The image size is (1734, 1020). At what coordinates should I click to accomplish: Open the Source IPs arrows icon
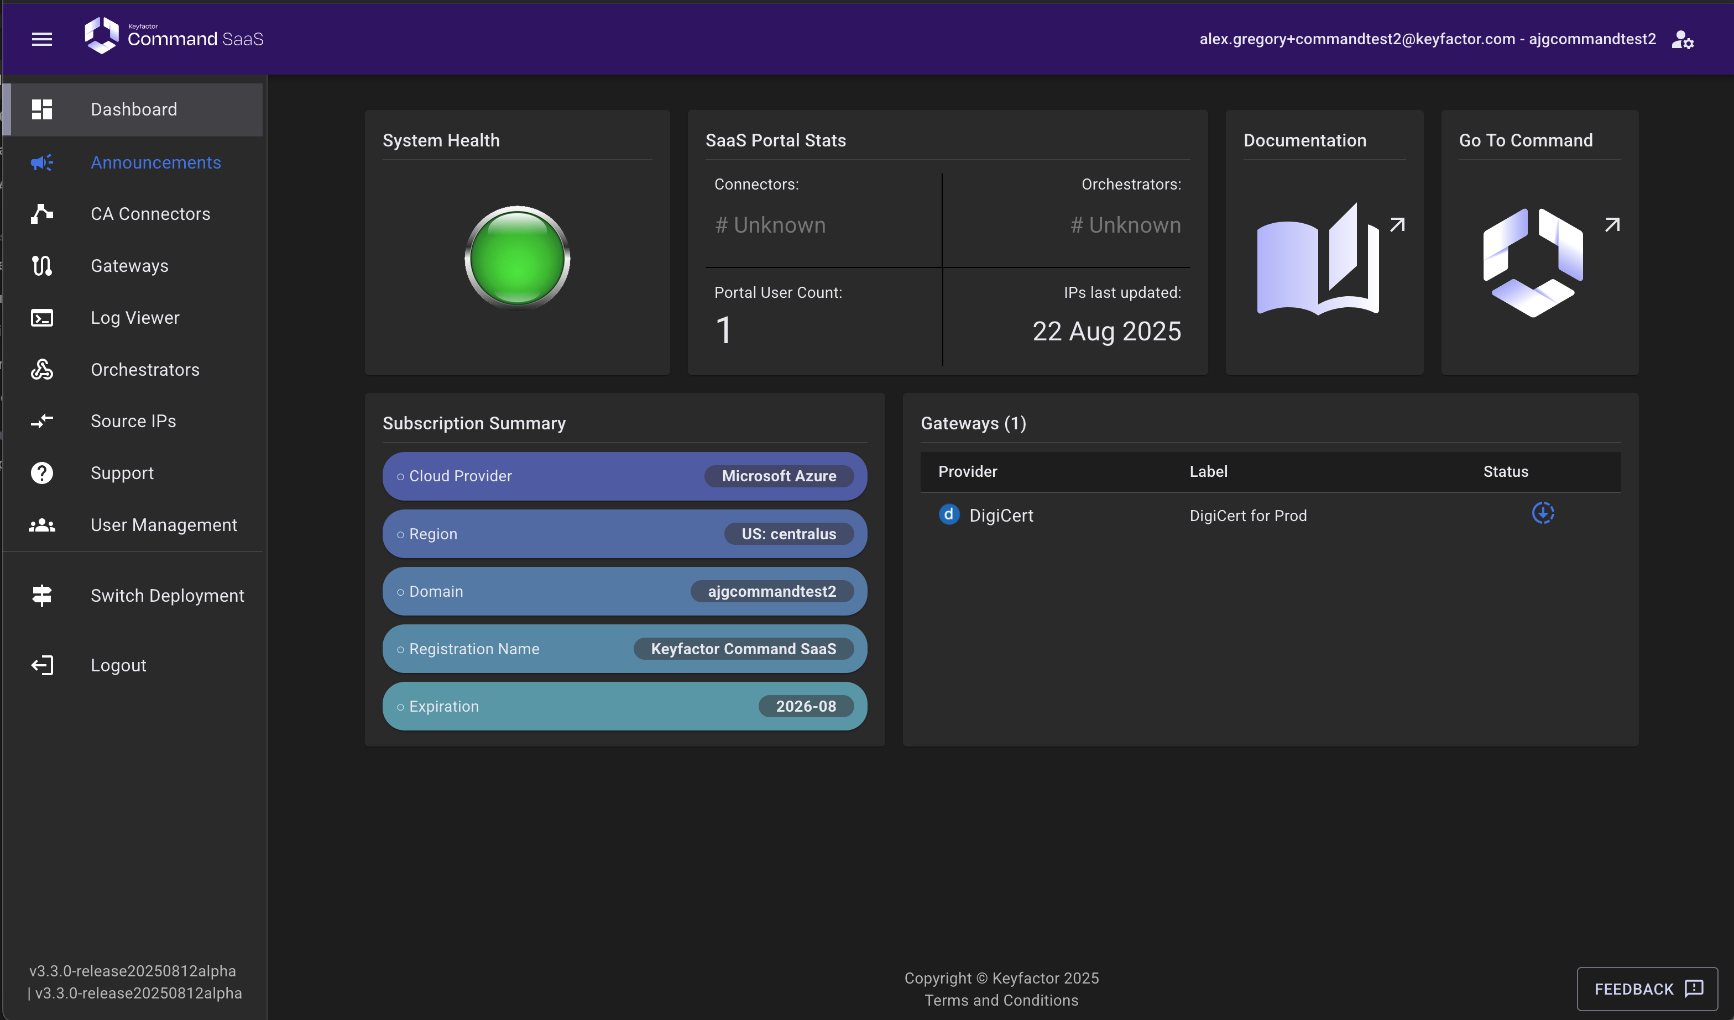[42, 421]
